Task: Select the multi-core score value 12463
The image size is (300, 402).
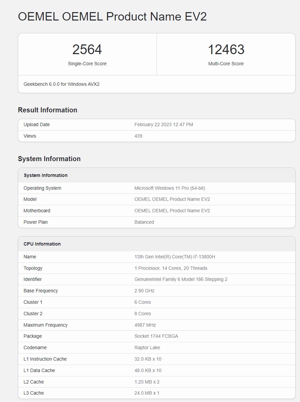Action: (x=226, y=49)
